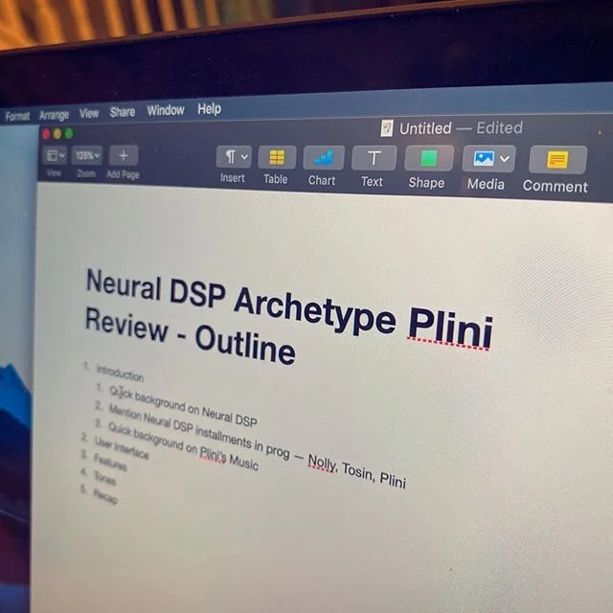This screenshot has height=613, width=613.
Task: Click the 'Review - Outline' heading line
Action: tap(190, 336)
